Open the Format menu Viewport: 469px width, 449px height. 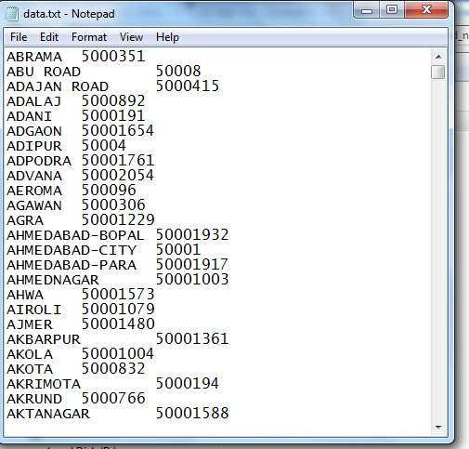click(x=89, y=37)
